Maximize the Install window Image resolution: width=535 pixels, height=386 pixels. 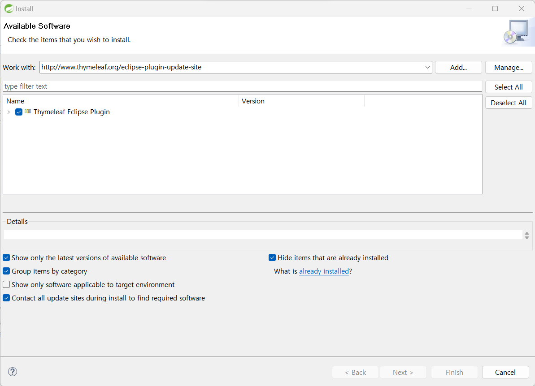click(x=495, y=9)
